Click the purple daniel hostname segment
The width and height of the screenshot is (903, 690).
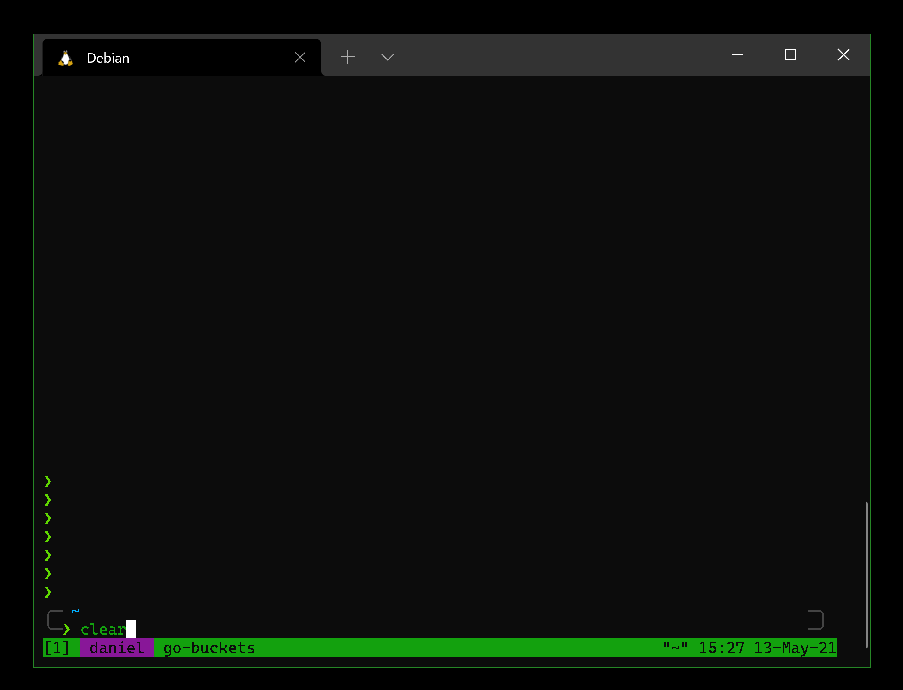click(117, 648)
